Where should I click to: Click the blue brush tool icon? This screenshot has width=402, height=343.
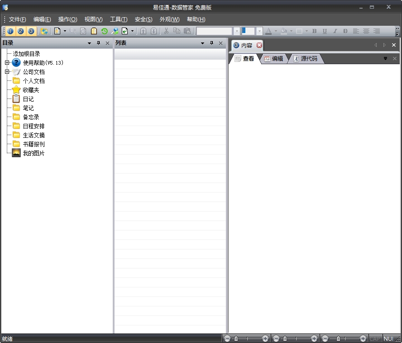point(115,31)
